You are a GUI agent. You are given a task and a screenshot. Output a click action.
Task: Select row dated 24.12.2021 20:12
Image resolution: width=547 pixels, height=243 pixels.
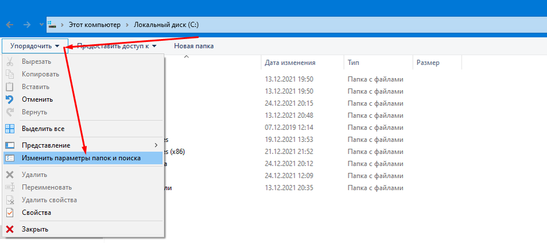[x=289, y=163]
